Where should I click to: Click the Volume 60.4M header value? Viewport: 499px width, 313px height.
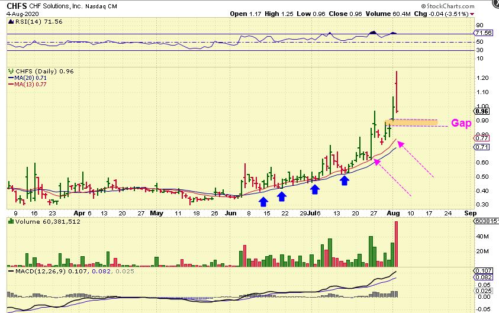[x=388, y=14]
